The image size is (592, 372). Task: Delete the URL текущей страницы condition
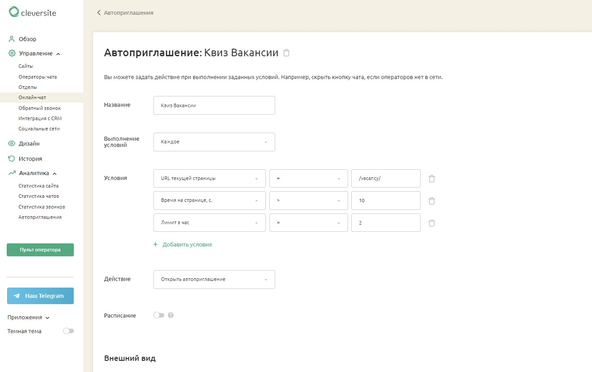432,179
